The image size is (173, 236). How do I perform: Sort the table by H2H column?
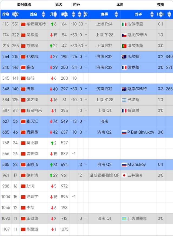point(160,14)
